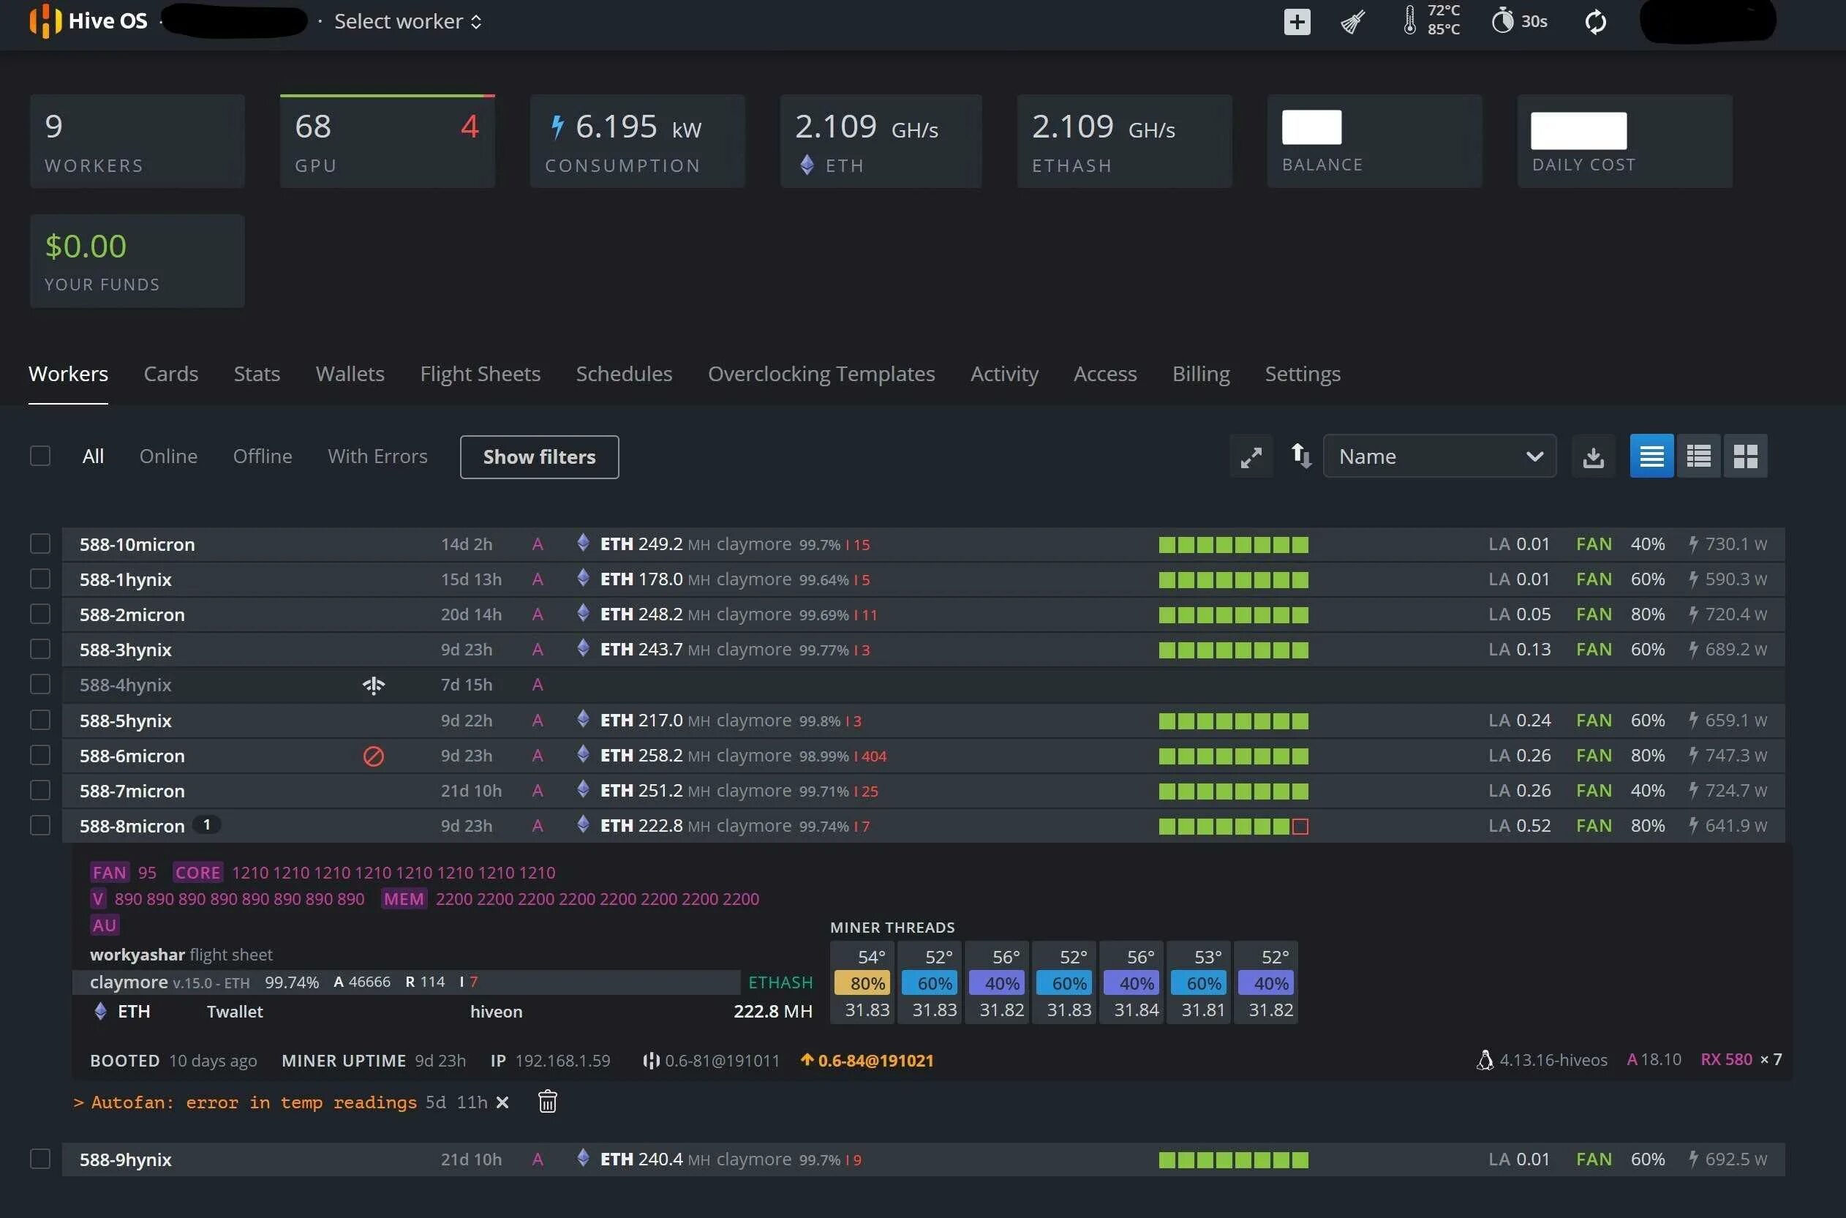The width and height of the screenshot is (1846, 1218).
Task: Click the refresh arrows icon in header
Action: coord(1595,22)
